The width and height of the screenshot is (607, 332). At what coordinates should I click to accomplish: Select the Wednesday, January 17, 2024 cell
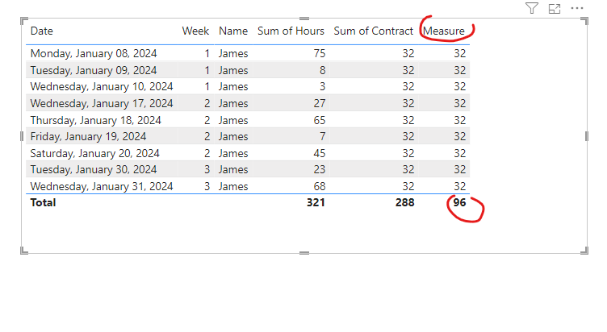click(x=102, y=104)
